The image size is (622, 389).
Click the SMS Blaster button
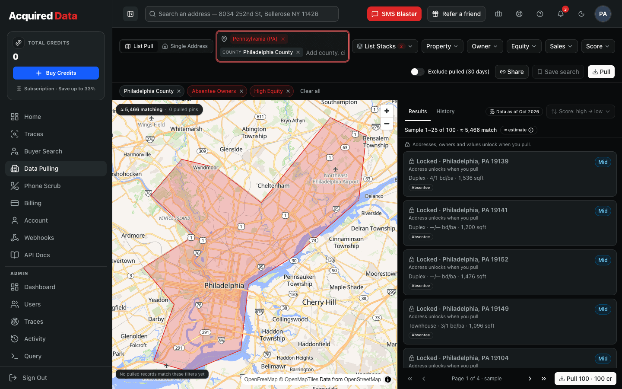394,14
